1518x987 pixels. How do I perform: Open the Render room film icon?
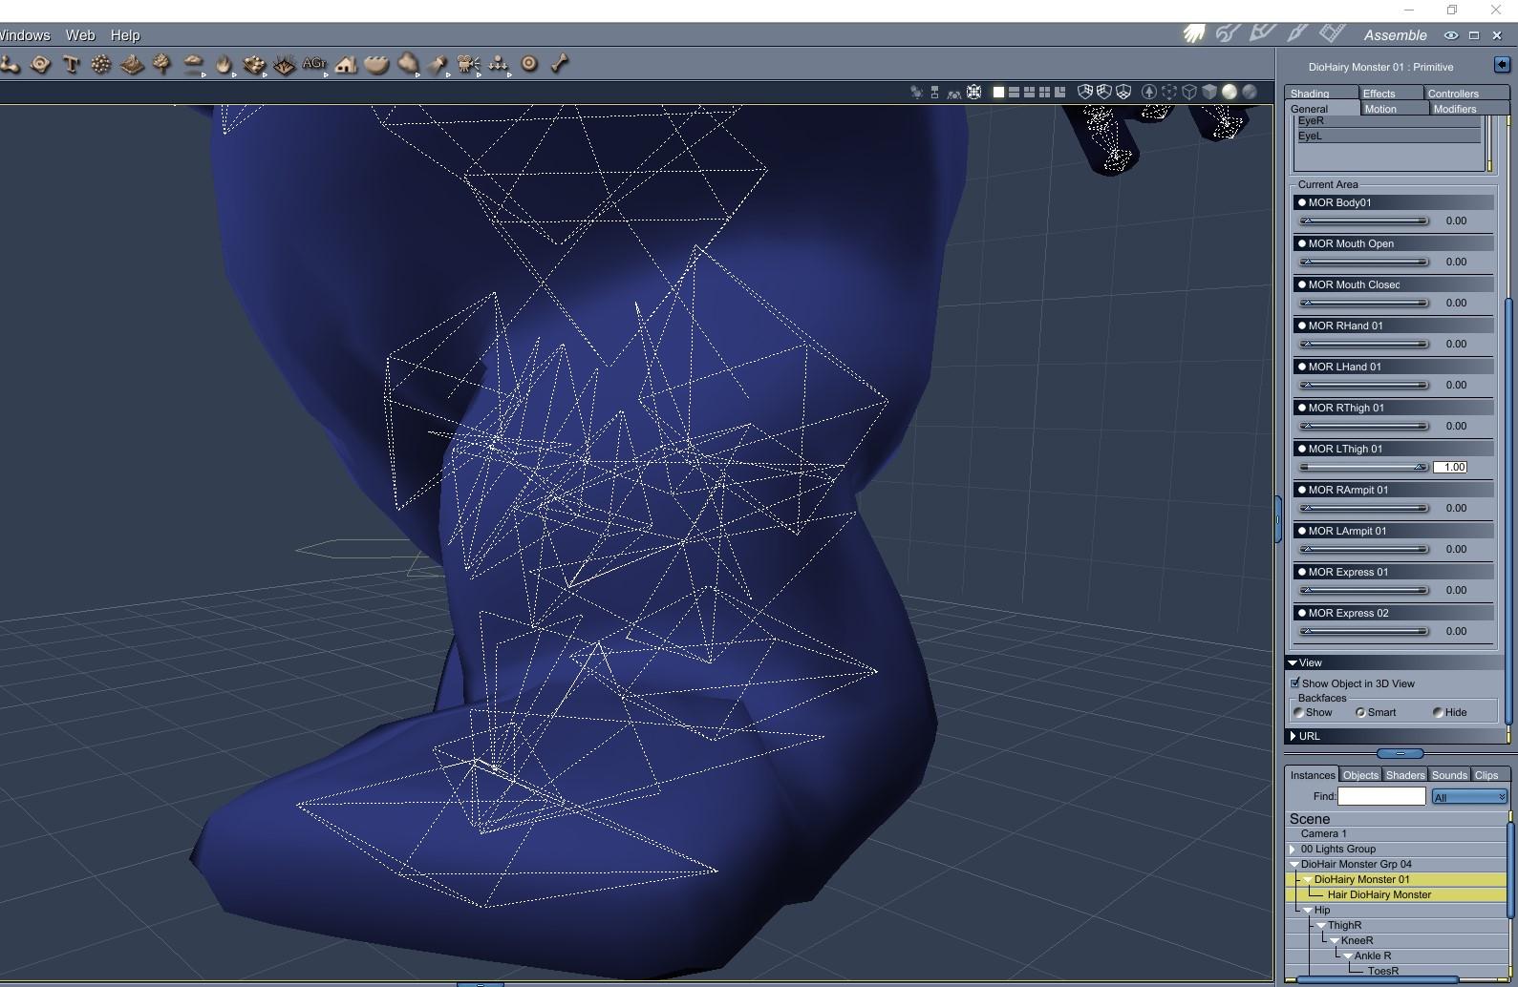point(1332,34)
